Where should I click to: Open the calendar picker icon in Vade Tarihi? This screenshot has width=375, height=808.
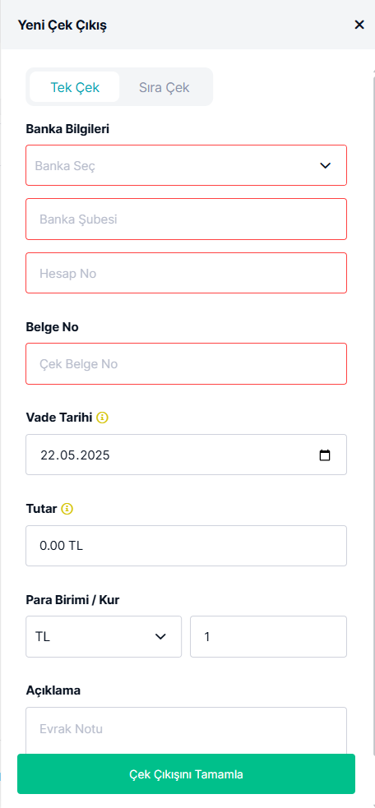point(325,455)
